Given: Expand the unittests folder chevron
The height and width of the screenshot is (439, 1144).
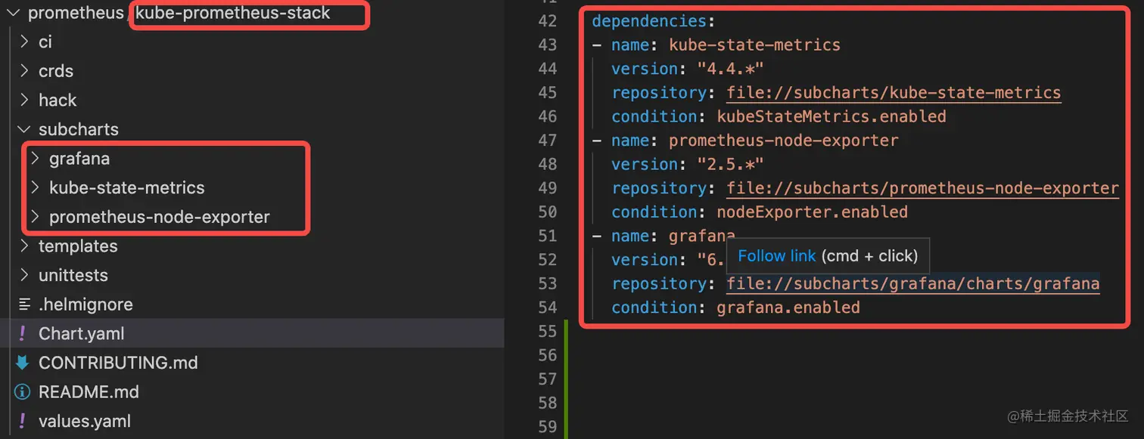Looking at the screenshot, I should pyautogui.click(x=24, y=275).
